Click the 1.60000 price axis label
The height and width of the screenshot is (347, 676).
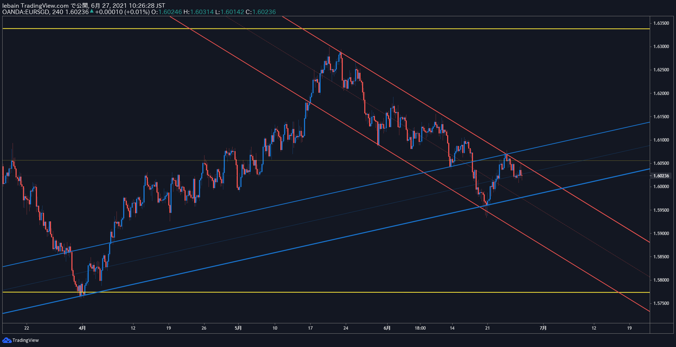pos(661,187)
